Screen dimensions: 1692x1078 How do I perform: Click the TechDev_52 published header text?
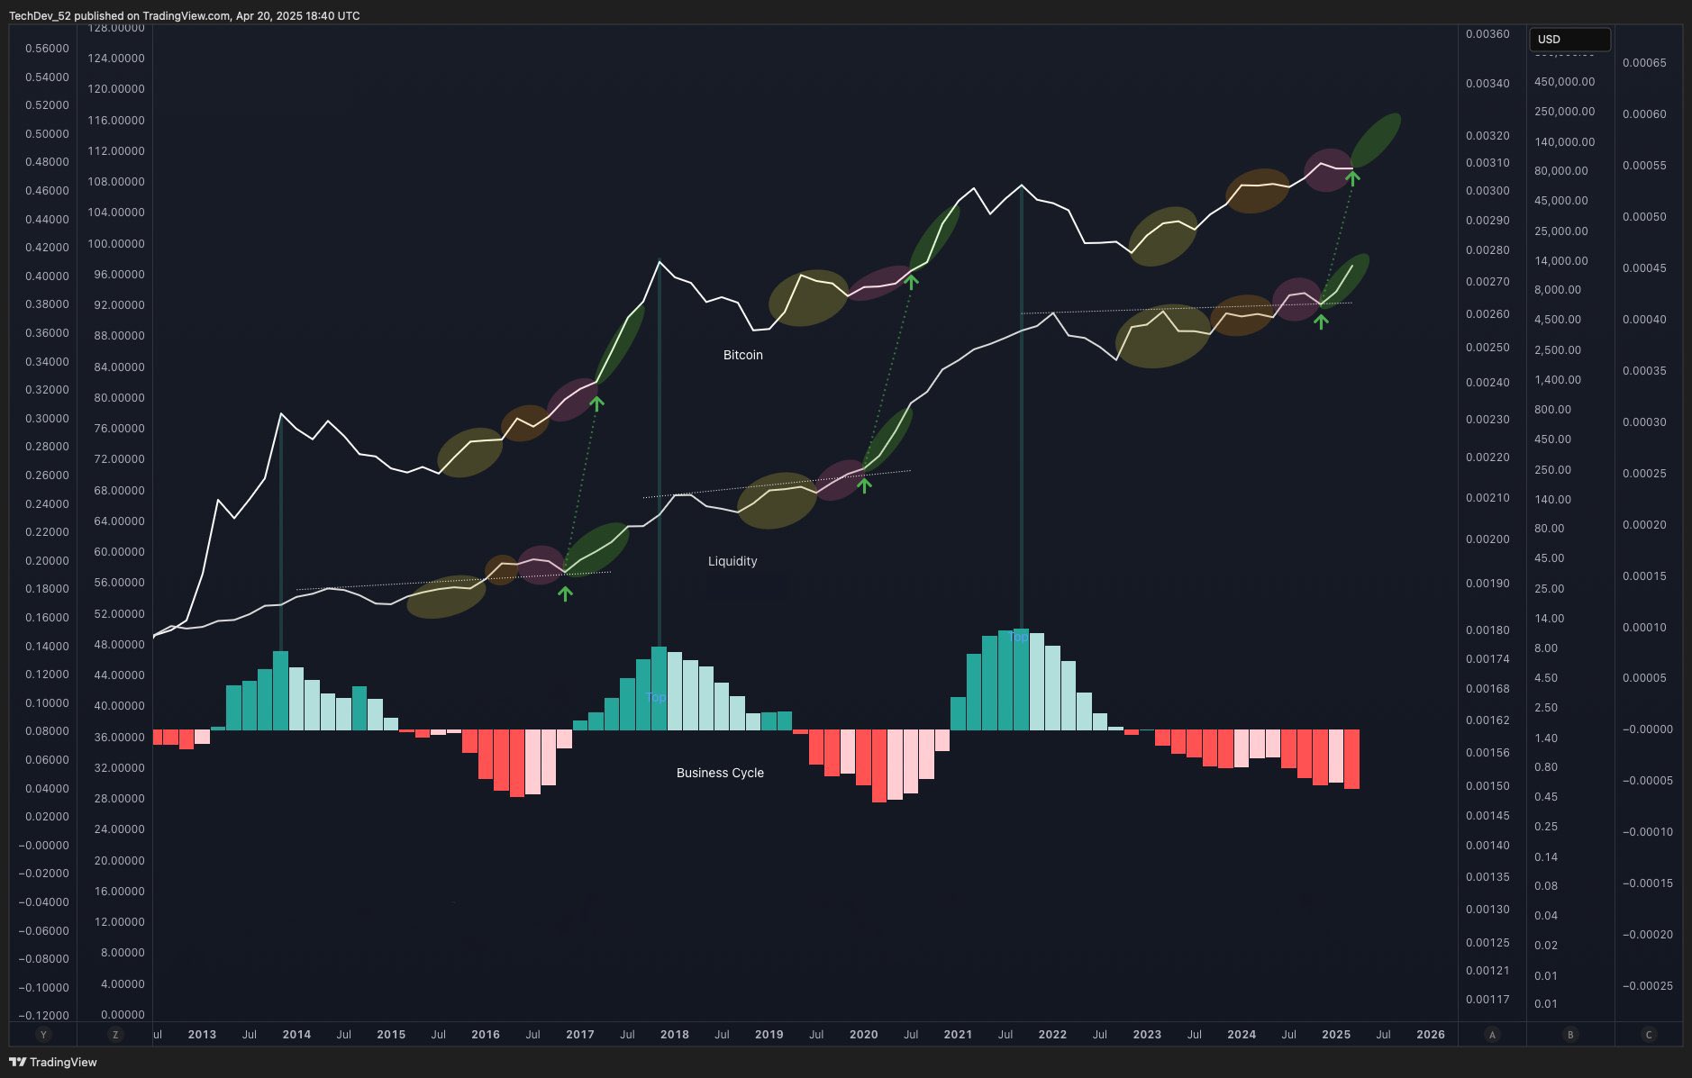[185, 16]
